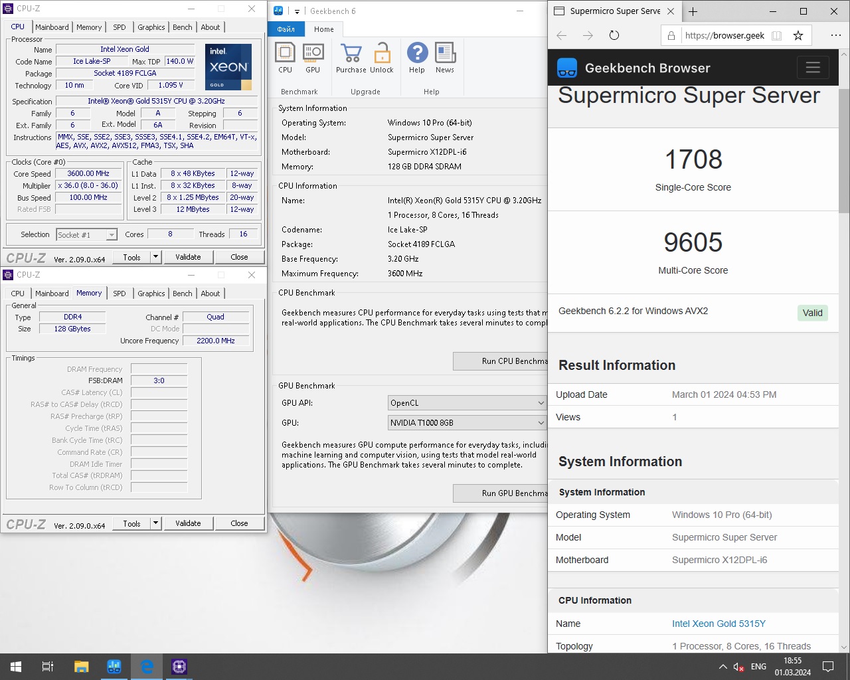The image size is (850, 680).
Task: Expand the GPU NVIDIA T1000 8GB dropdown
Action: 541,423
